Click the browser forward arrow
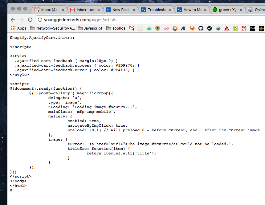The image size is (265, 205). click(22, 20)
